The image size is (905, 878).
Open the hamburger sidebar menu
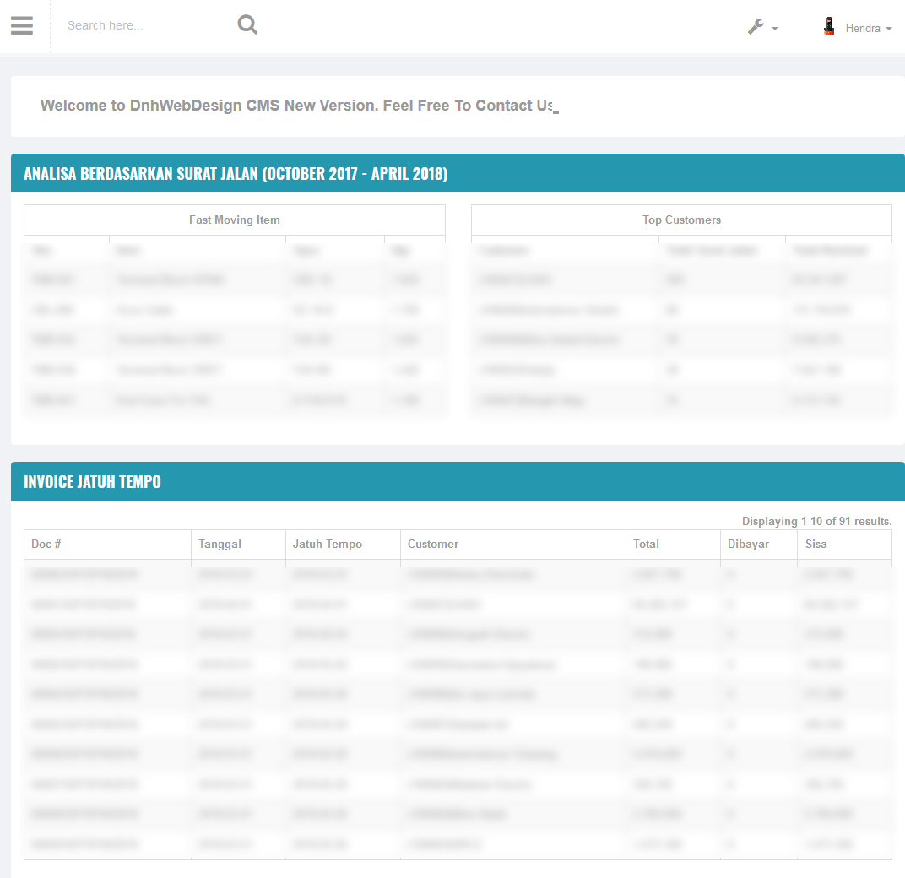point(22,26)
